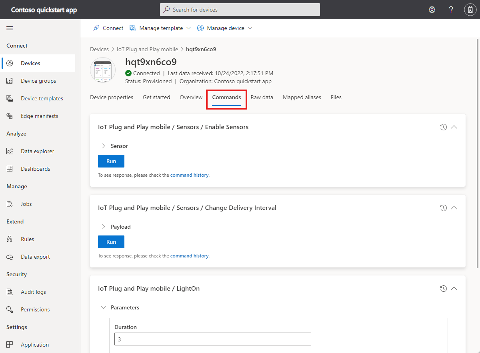Open the settings gear icon
The height and width of the screenshot is (353, 480).
coord(432,10)
